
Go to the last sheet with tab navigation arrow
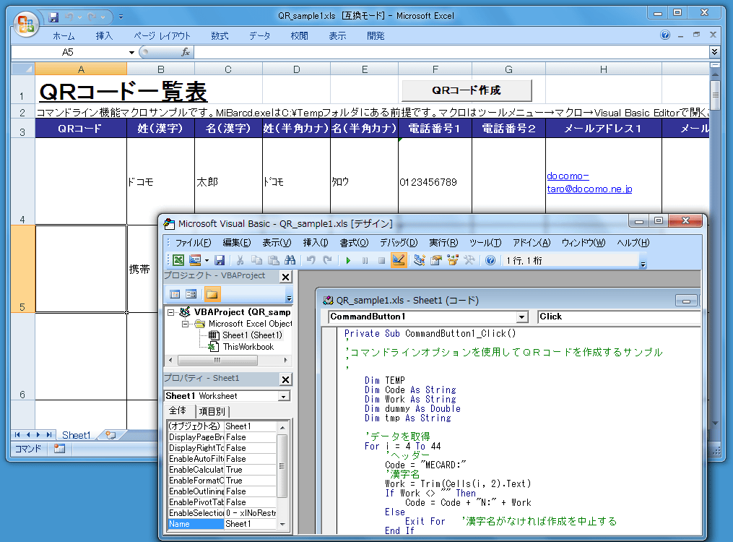48,435
